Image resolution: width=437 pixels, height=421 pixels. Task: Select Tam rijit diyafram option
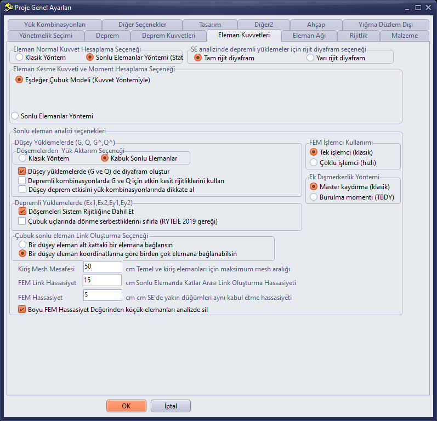click(224, 58)
